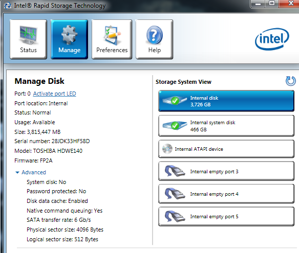Image resolution: width=299 pixels, height=253 pixels.
Task: Click the application icon in title bar
Action: point(8,6)
